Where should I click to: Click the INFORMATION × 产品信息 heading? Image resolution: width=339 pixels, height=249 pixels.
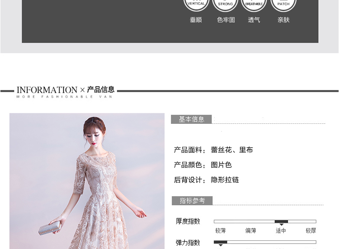pyautogui.click(x=66, y=90)
